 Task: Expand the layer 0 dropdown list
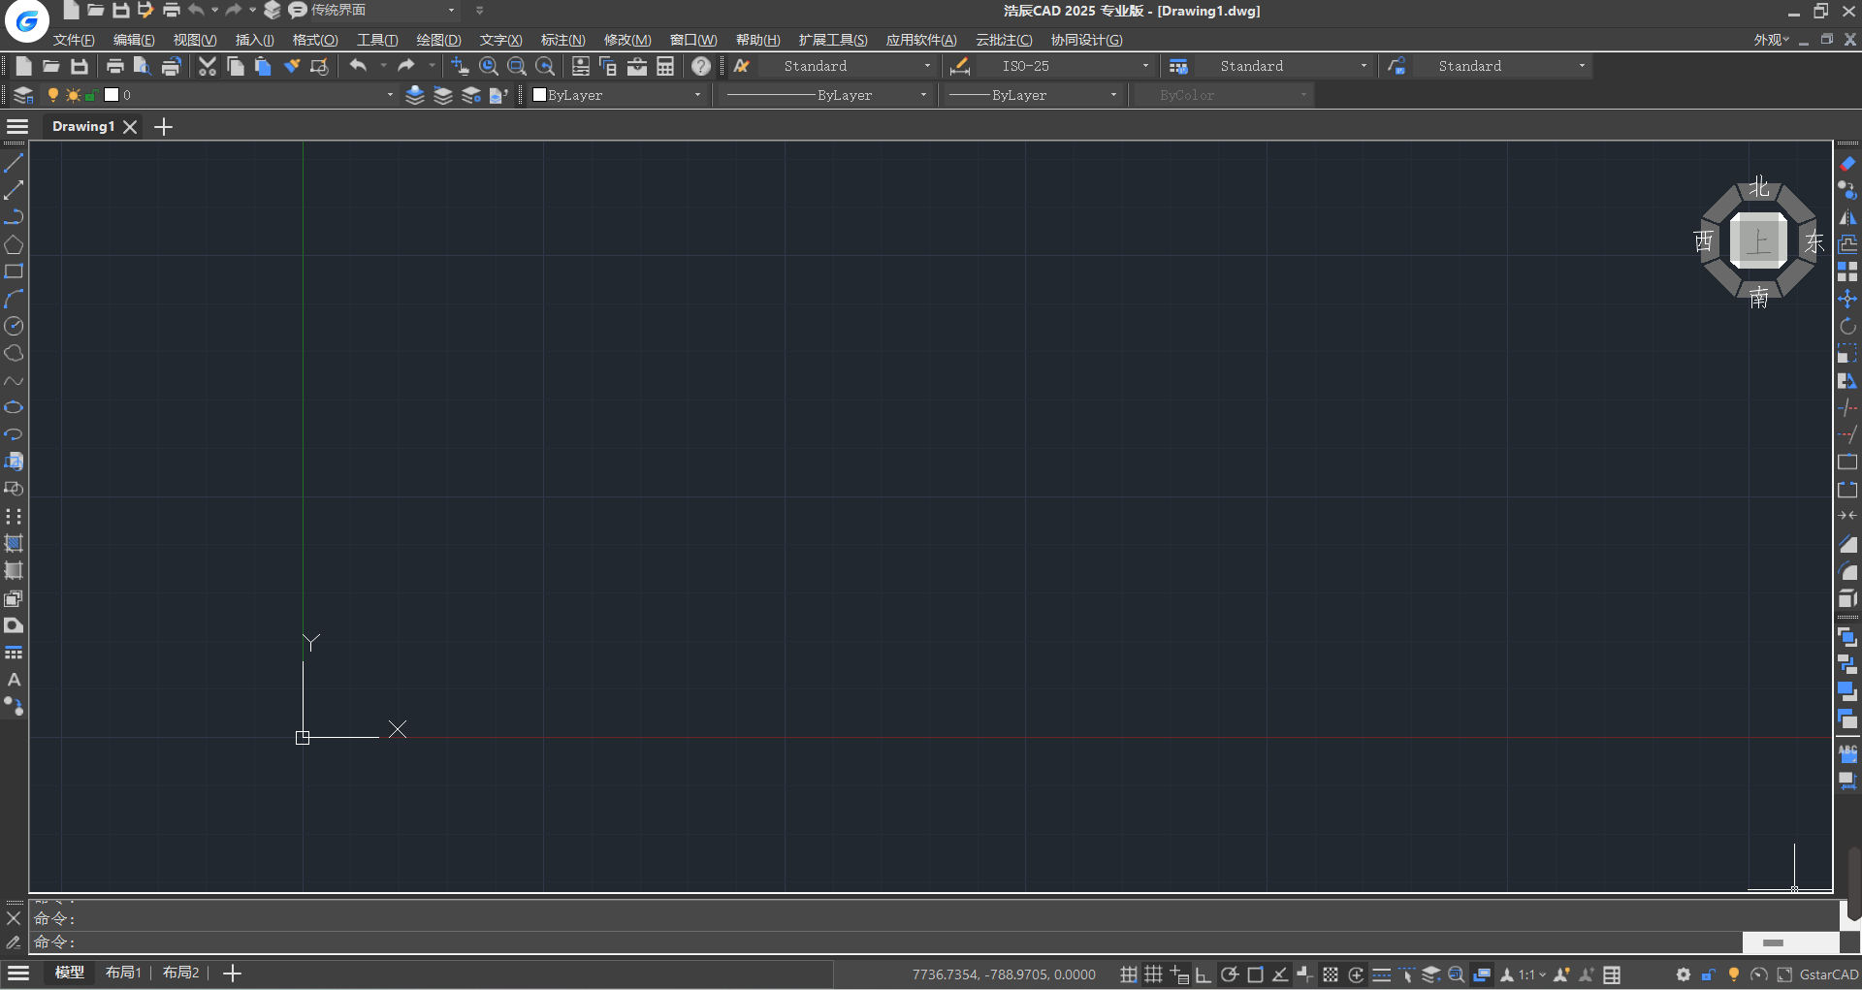pos(390,95)
